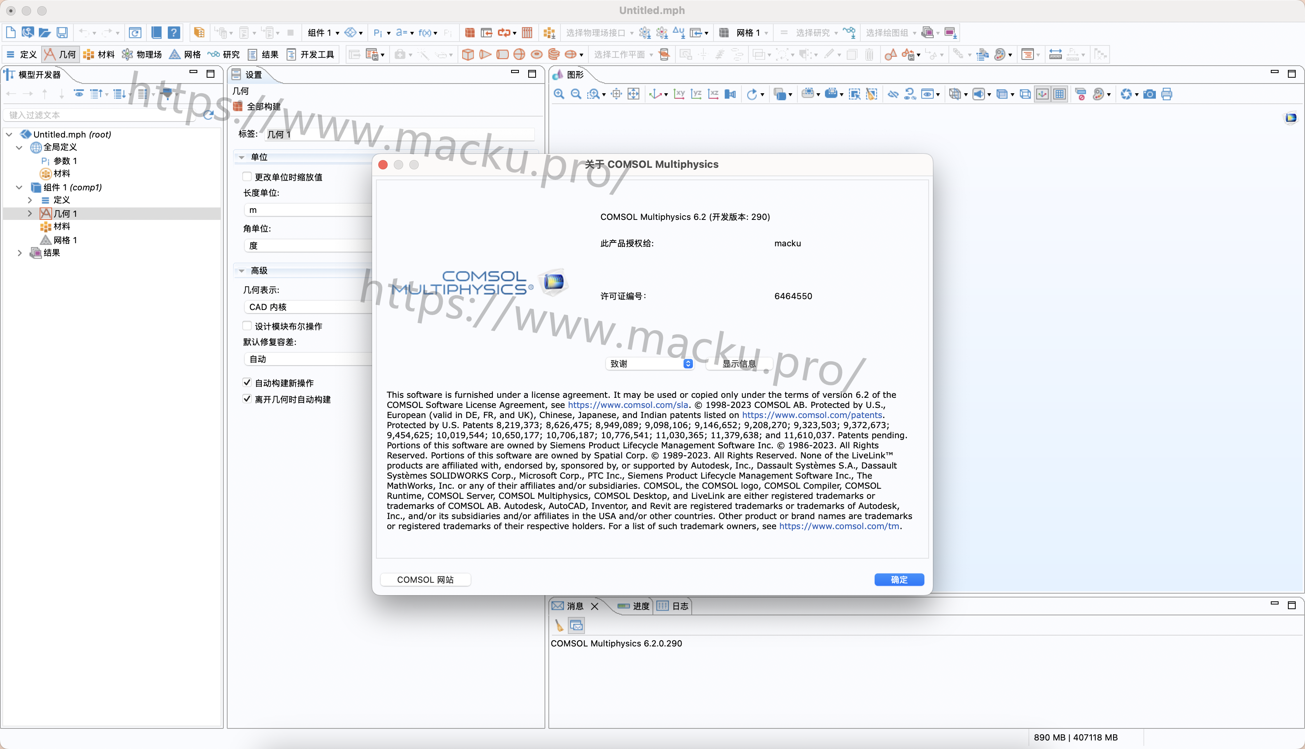Image resolution: width=1305 pixels, height=749 pixels.
Task: Uncheck the 离开几何时自动构建 checkbox
Action: (x=247, y=399)
